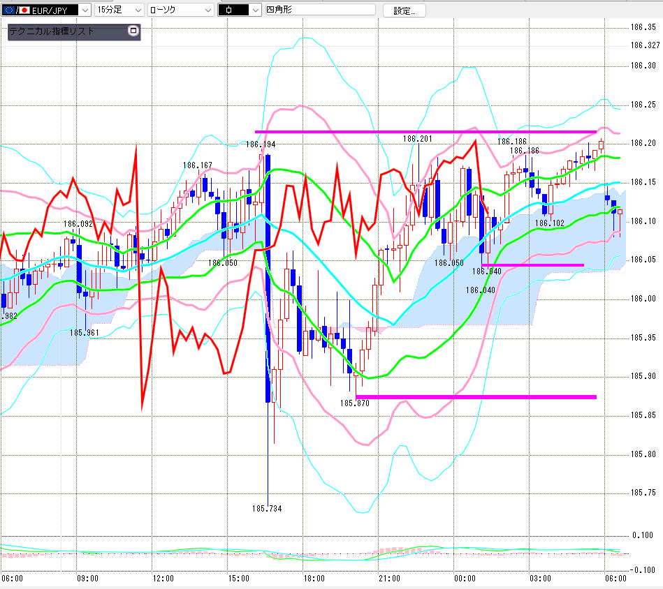Click the 0.100 oscillator scale label
Screen dimensions: 663x589
pos(643,535)
